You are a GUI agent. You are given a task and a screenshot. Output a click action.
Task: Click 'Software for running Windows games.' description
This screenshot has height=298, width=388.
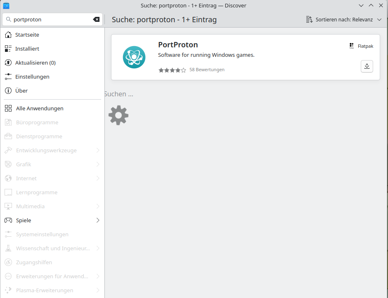(206, 55)
